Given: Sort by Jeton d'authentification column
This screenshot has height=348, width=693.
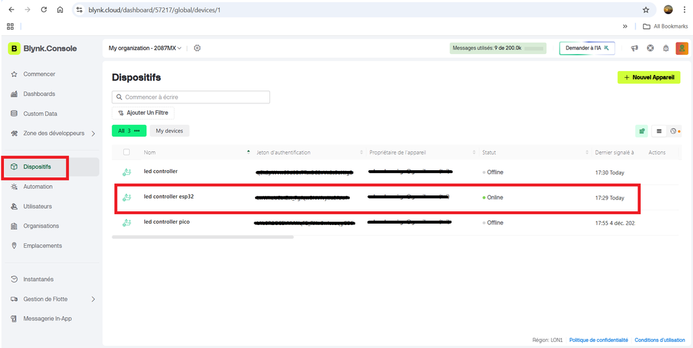Looking at the screenshot, I should point(284,152).
